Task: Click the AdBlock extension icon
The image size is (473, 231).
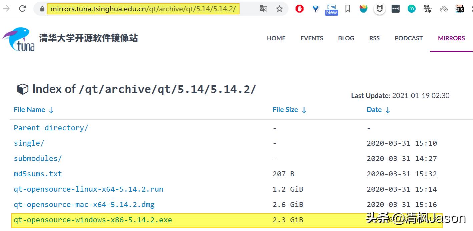Action: 299,9
